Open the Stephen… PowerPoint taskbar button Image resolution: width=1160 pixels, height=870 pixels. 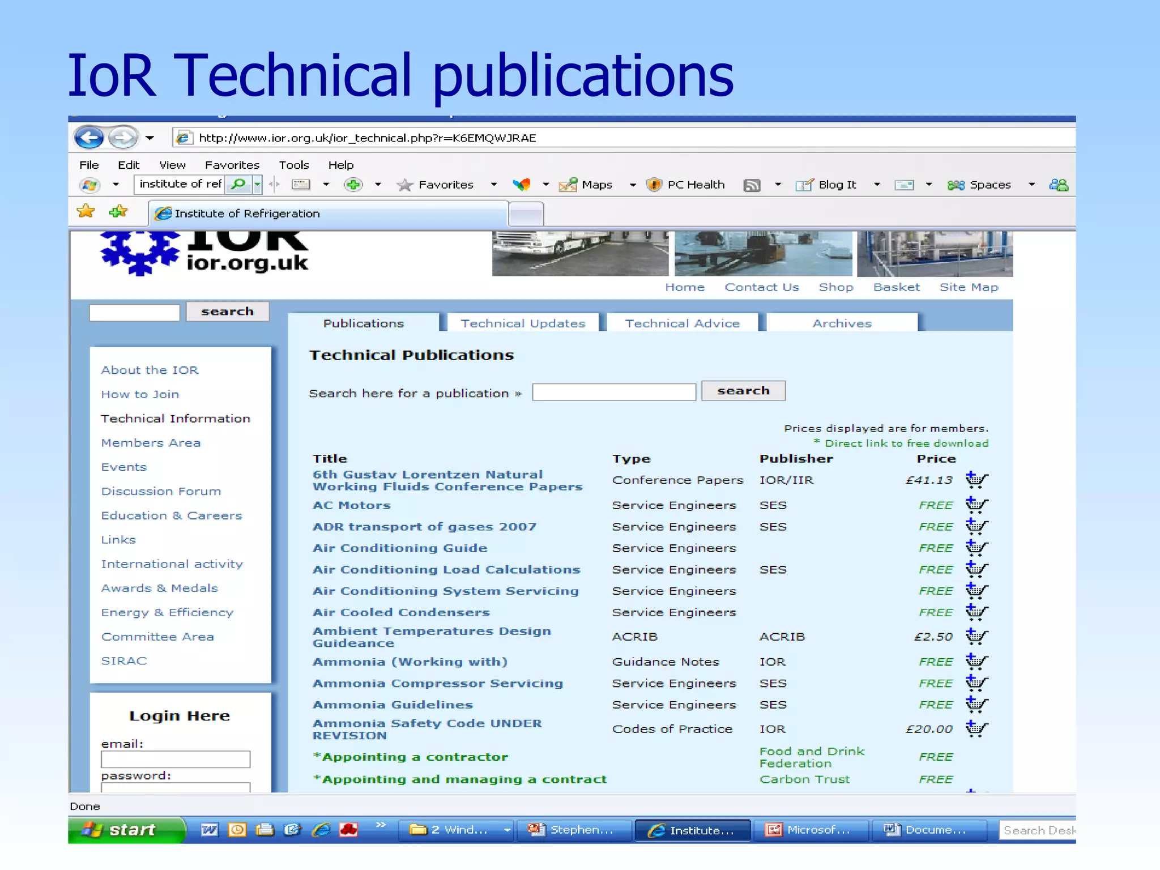(x=574, y=830)
